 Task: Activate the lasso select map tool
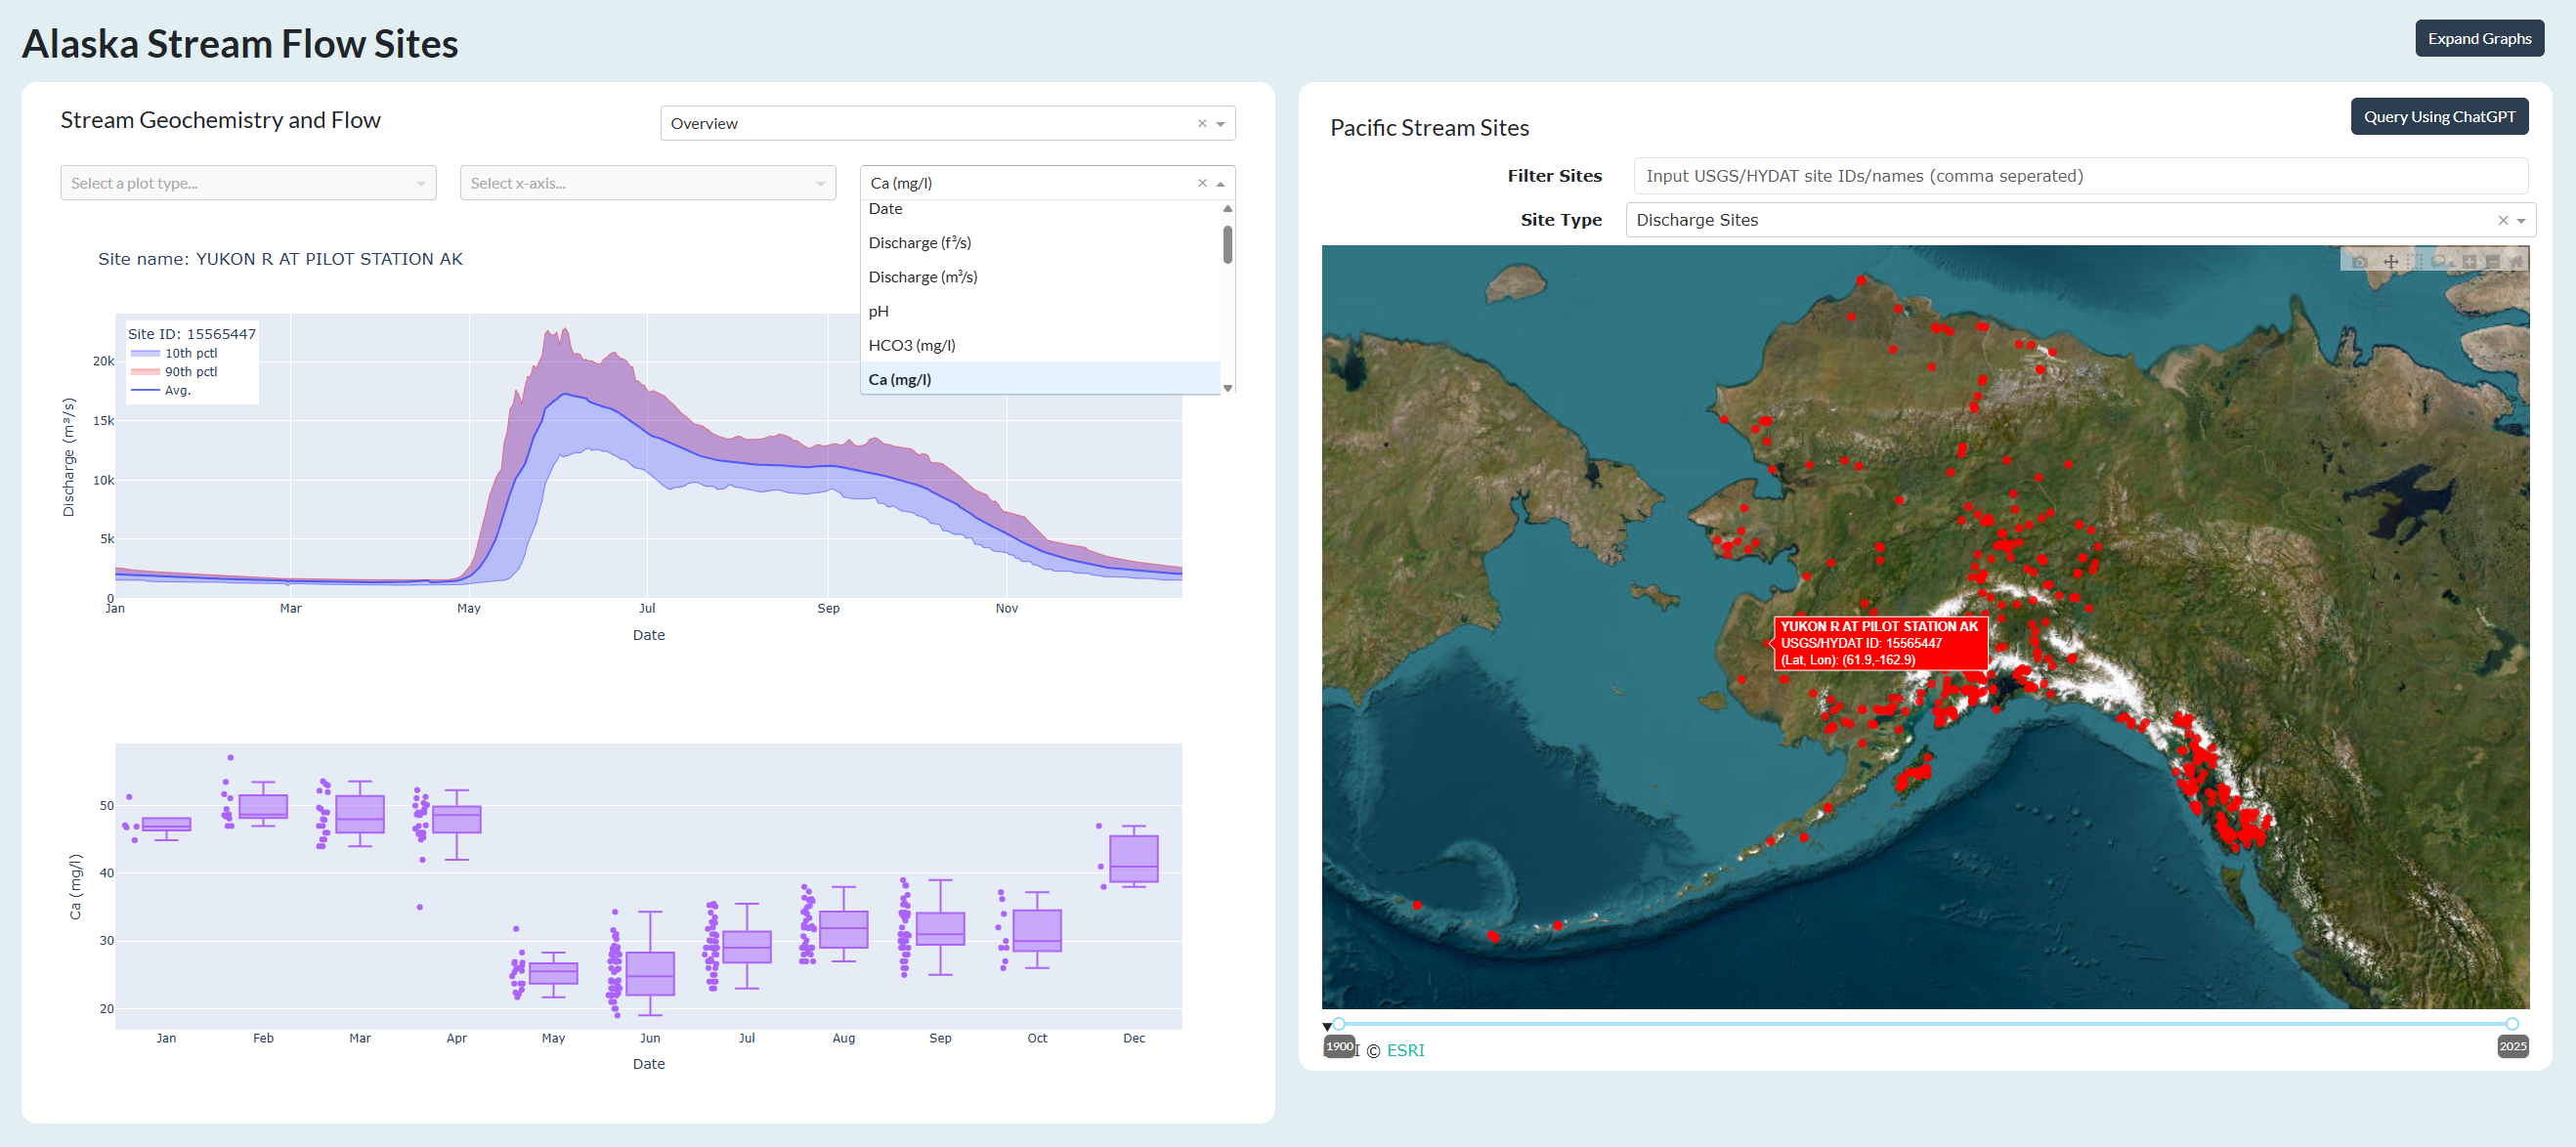pos(2439,262)
